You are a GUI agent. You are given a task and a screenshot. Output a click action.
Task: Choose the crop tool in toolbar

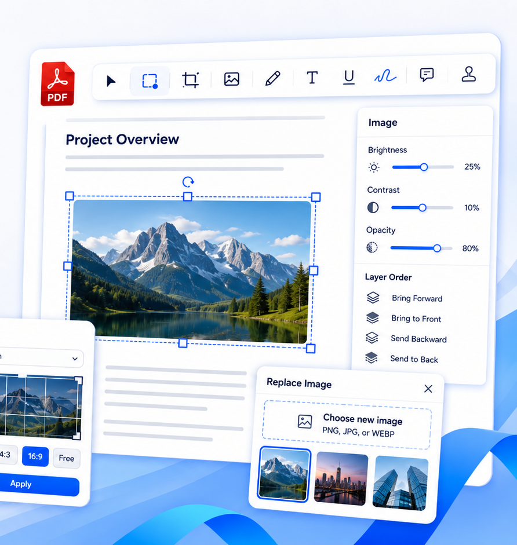point(191,79)
